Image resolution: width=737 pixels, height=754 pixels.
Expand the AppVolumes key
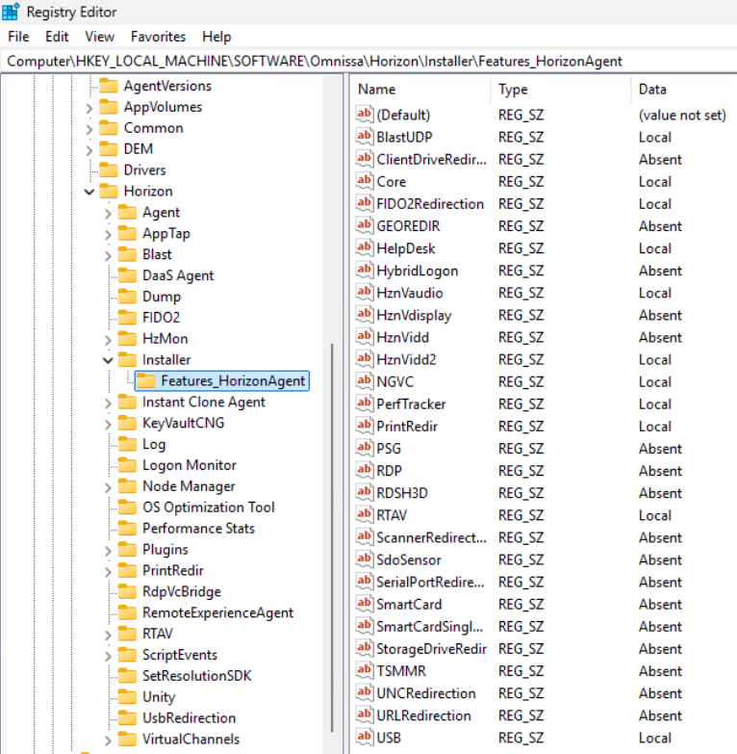tap(89, 108)
